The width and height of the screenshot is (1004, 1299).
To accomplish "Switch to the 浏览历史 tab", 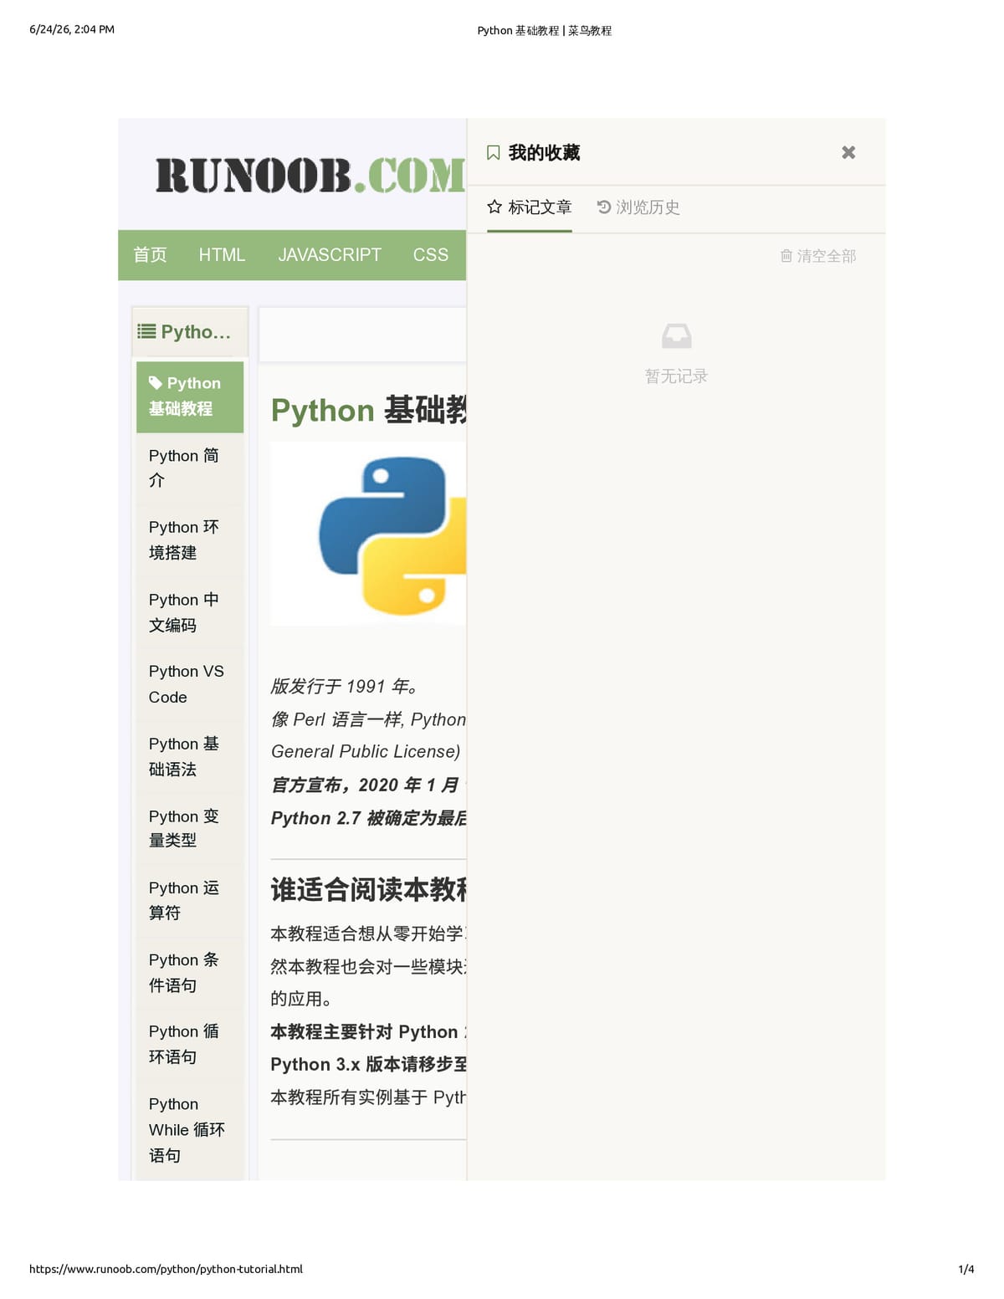I will pos(638,207).
